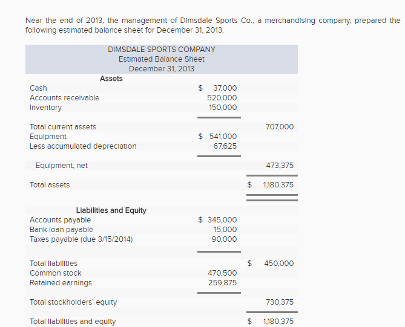Screen dimensions: 405x327
Task: Select the 'Accounts receivable' label
Action: [64, 98]
